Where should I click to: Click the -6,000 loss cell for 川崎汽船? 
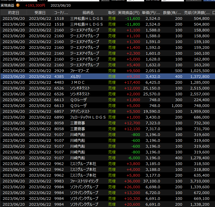pyautogui.click(x=134, y=158)
